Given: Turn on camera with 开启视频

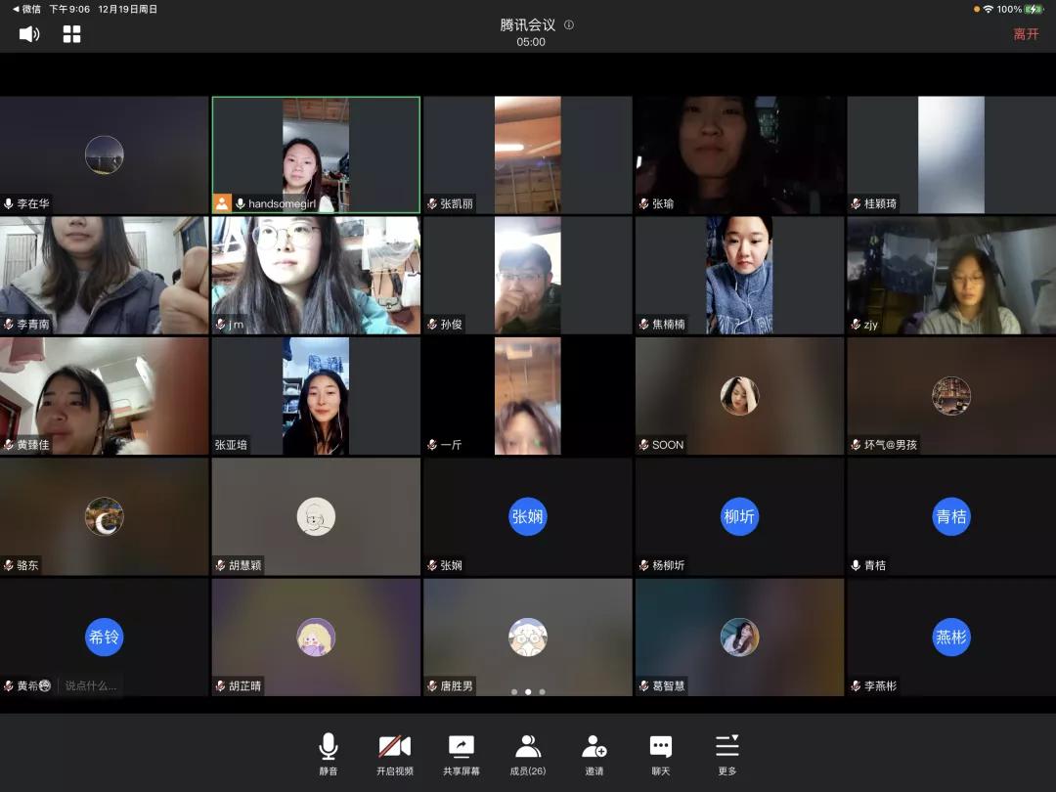Looking at the screenshot, I should pos(394,754).
